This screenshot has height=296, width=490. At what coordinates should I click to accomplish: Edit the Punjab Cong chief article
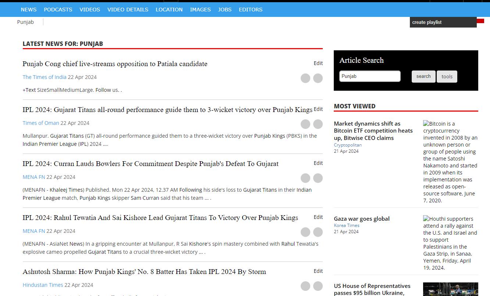click(318, 63)
